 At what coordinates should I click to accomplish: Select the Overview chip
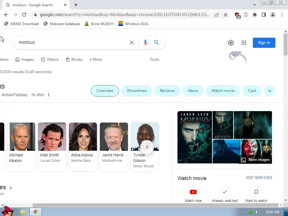(105, 91)
